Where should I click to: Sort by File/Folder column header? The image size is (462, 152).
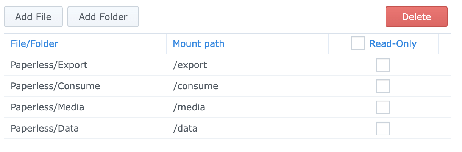point(34,44)
